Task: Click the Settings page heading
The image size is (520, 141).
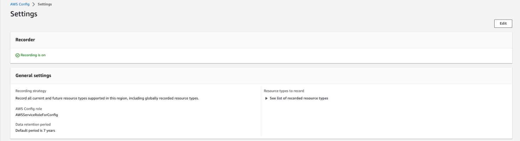Action: (24, 14)
